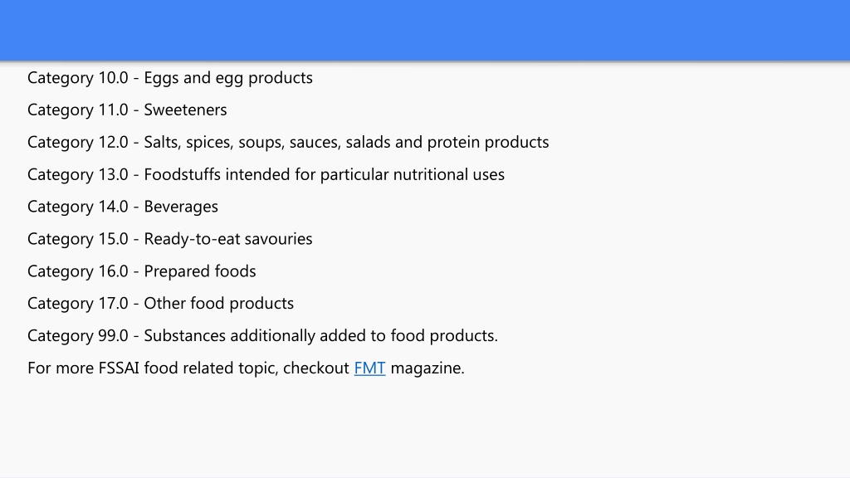Click the Category 10.0 Eggs and egg products line

[x=170, y=78]
